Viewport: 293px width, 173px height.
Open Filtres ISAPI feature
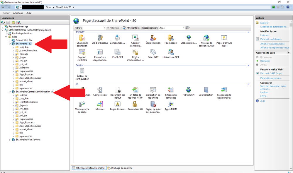tap(189, 92)
